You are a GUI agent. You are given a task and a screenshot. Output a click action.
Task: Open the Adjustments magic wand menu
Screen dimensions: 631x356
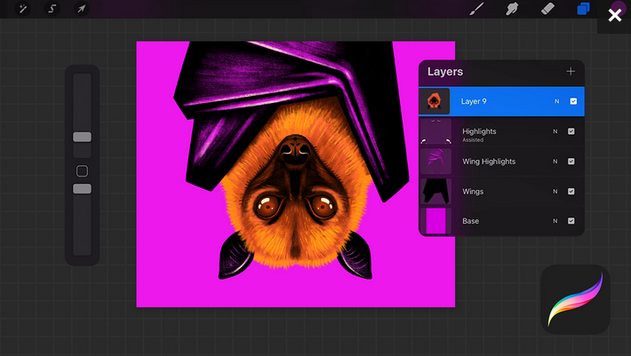pos(23,9)
